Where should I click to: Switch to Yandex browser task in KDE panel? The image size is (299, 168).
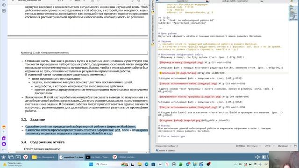pos(125,157)
